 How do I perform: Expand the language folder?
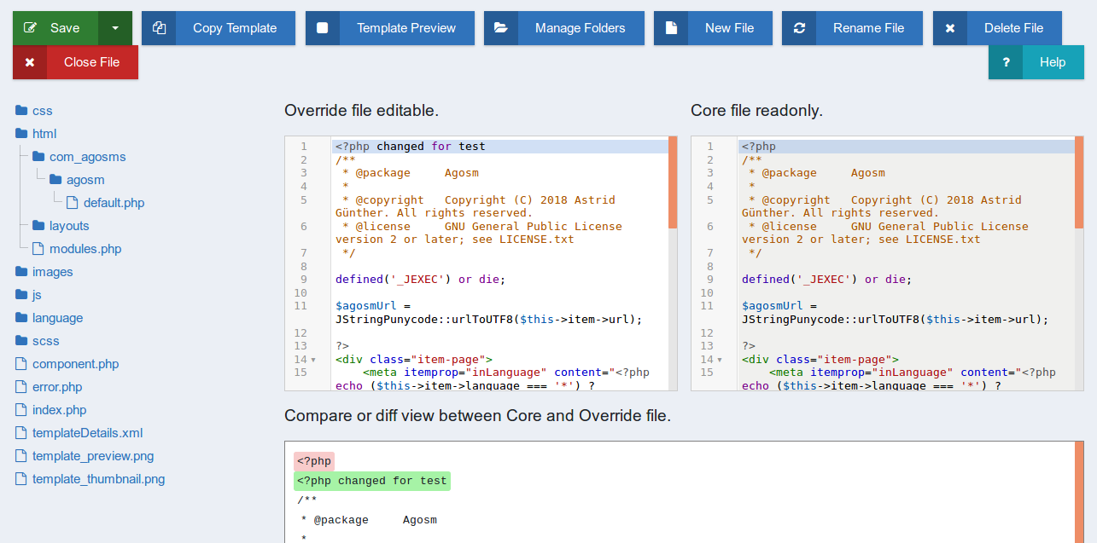pyautogui.click(x=57, y=318)
